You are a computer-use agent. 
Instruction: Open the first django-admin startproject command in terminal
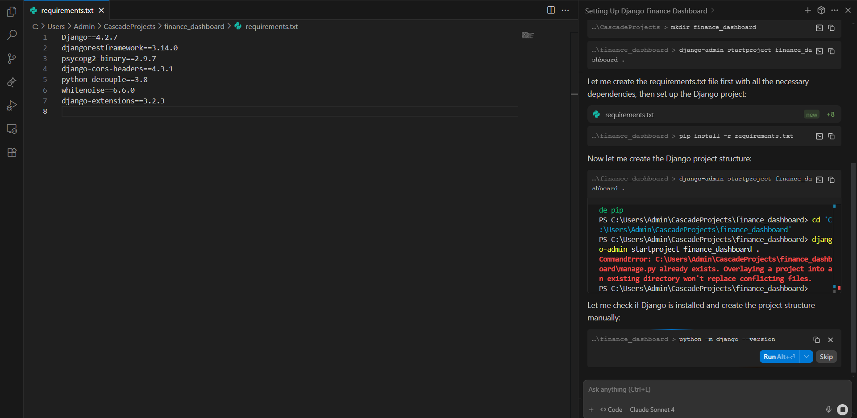click(819, 51)
